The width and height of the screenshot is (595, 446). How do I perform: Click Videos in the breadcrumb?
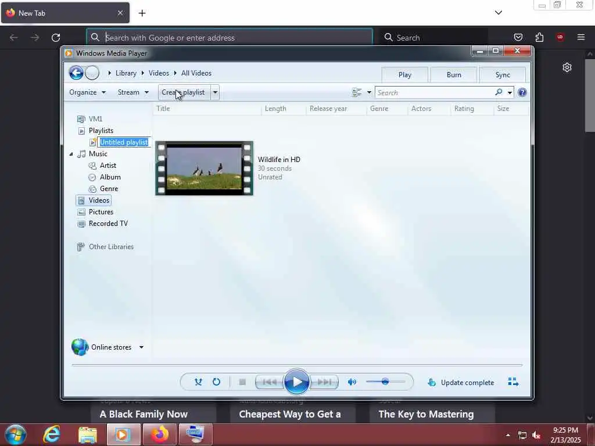tap(159, 73)
